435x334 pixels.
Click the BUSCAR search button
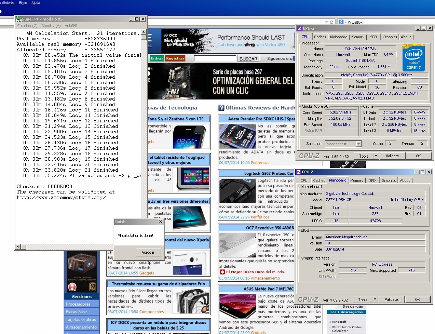point(248,59)
